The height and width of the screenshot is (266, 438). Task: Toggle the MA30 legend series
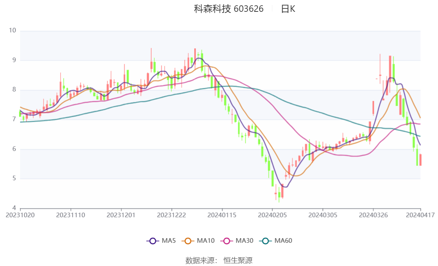pyautogui.click(x=237, y=241)
